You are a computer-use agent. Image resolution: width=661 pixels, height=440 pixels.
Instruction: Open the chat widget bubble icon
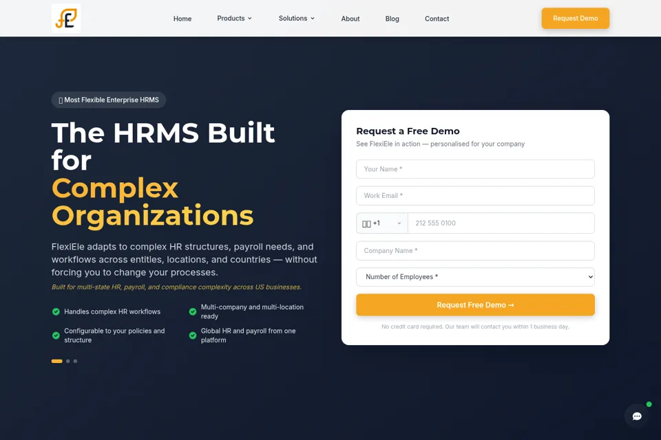(637, 416)
